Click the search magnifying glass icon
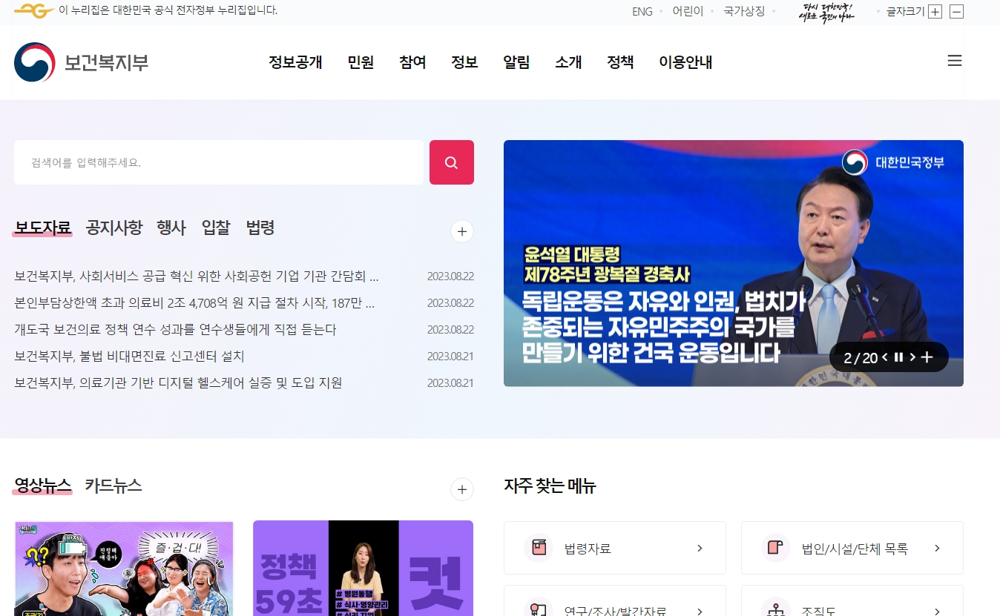The image size is (1000, 616). click(451, 162)
